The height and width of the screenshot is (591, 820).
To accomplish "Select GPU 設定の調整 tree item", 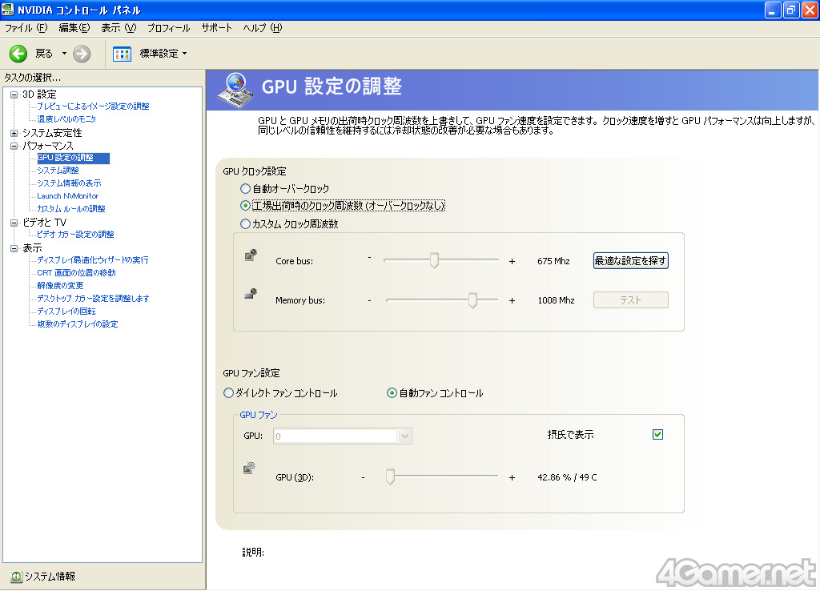I will point(73,158).
